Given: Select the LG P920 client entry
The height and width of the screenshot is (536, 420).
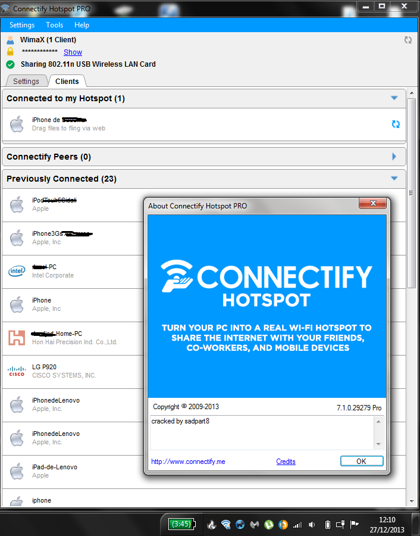Looking at the screenshot, I should pos(73,372).
